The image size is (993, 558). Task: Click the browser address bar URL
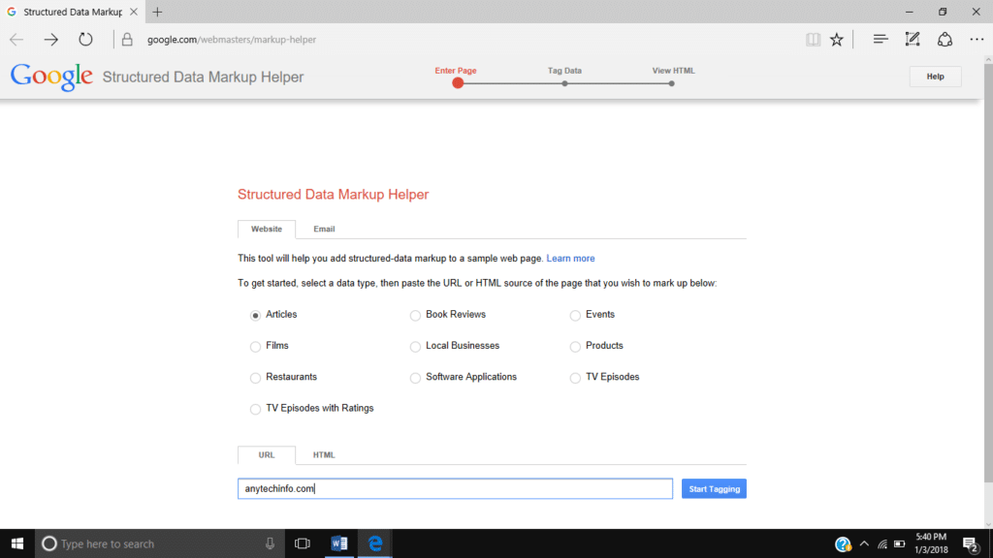tap(232, 39)
